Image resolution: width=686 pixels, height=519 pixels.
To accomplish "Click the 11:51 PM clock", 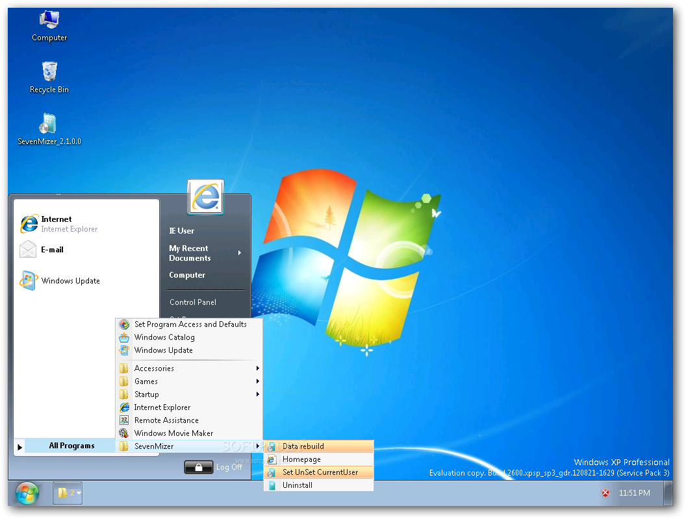I will coord(635,493).
